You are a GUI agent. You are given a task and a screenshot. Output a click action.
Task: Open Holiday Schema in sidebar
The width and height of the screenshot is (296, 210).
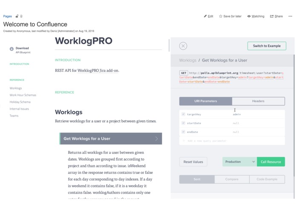20,102
